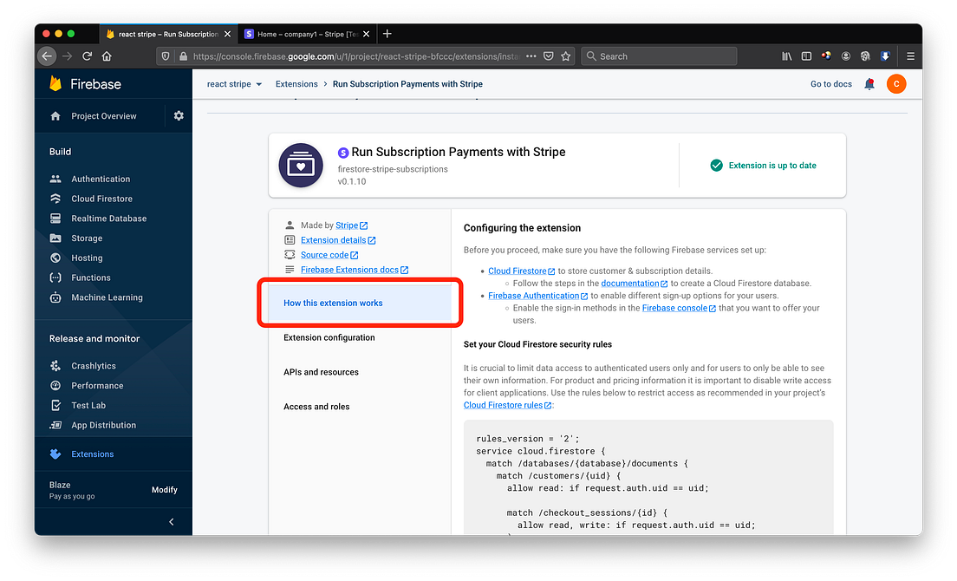Open Hosting from the Build section
The height and width of the screenshot is (581, 957).
tap(85, 258)
